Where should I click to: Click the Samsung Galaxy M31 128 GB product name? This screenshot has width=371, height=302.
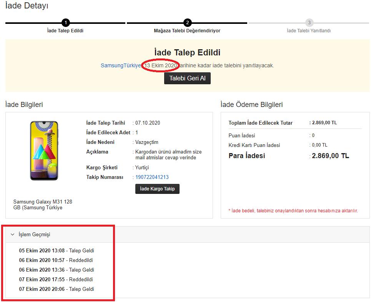coord(43,205)
